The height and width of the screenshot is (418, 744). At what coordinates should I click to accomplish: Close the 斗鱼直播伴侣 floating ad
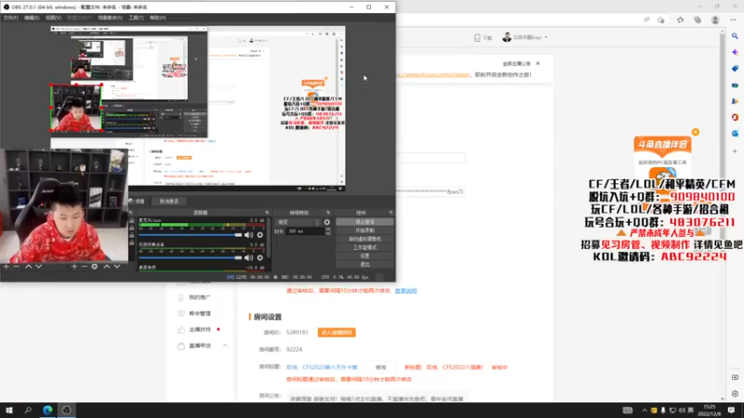tap(695, 132)
